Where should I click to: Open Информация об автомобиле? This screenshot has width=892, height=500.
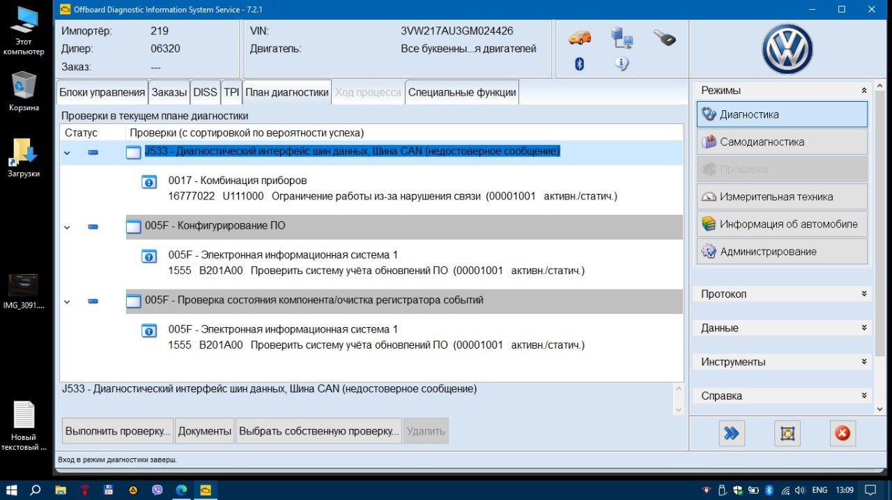[x=782, y=224]
